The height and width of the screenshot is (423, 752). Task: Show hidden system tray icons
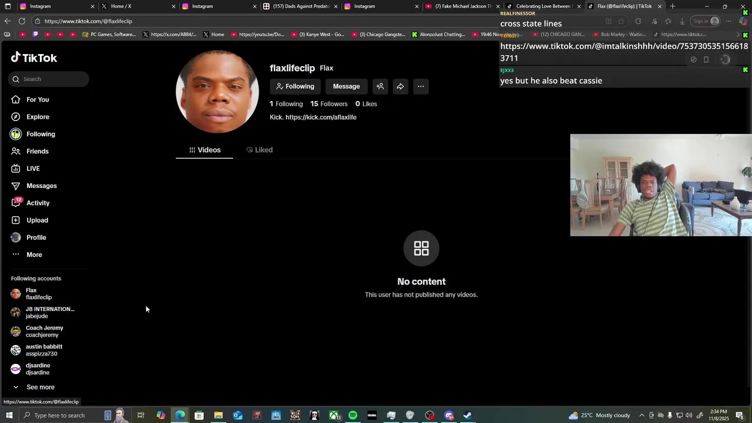pyautogui.click(x=642, y=415)
